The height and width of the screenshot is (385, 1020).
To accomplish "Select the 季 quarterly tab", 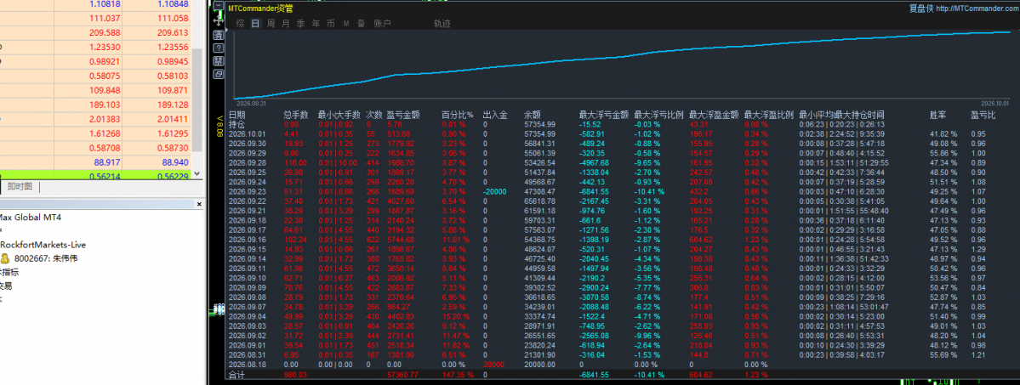I will pyautogui.click(x=300, y=24).
